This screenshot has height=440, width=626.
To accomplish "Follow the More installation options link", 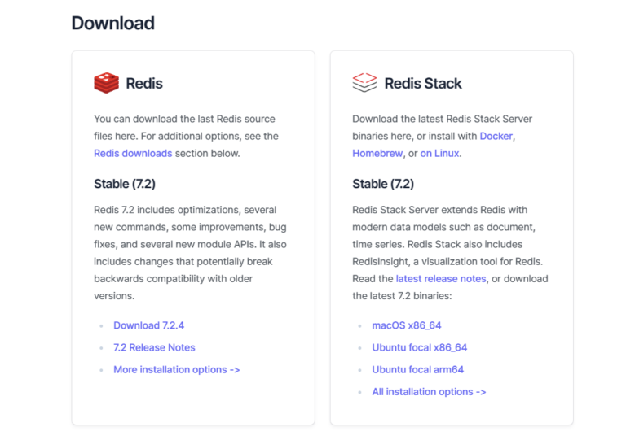I will [x=176, y=369].
